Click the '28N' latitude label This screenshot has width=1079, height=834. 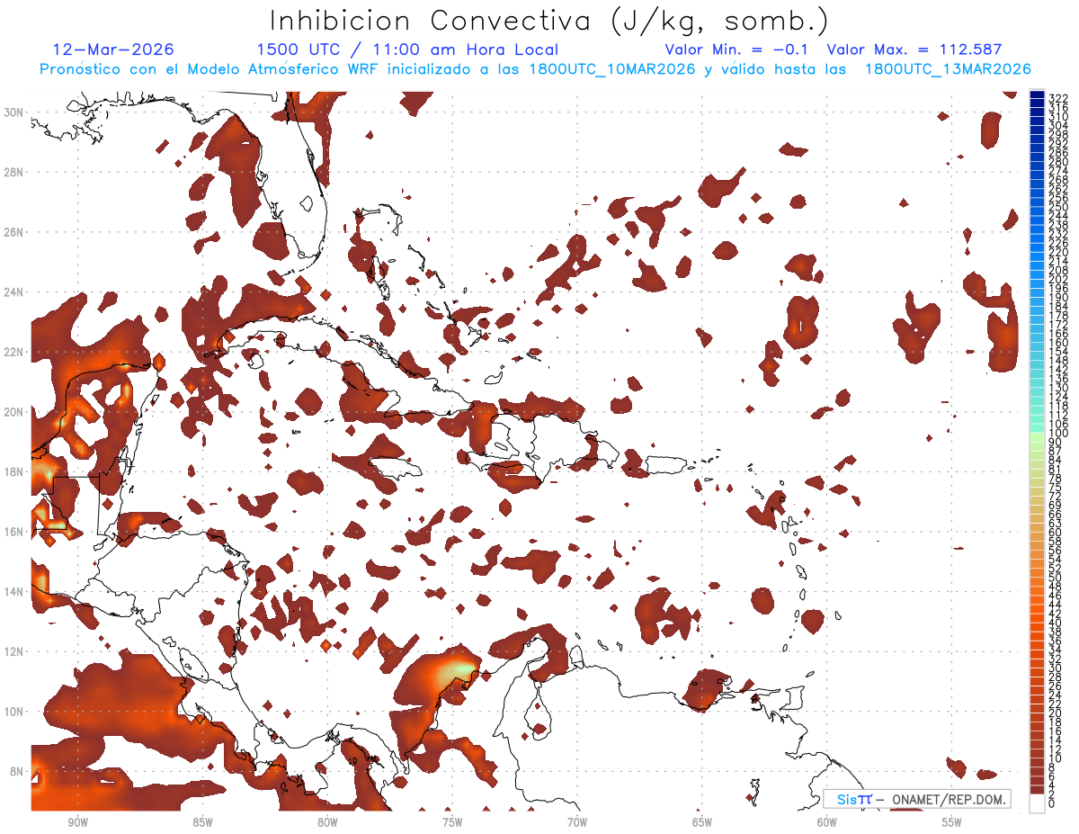[x=14, y=172]
